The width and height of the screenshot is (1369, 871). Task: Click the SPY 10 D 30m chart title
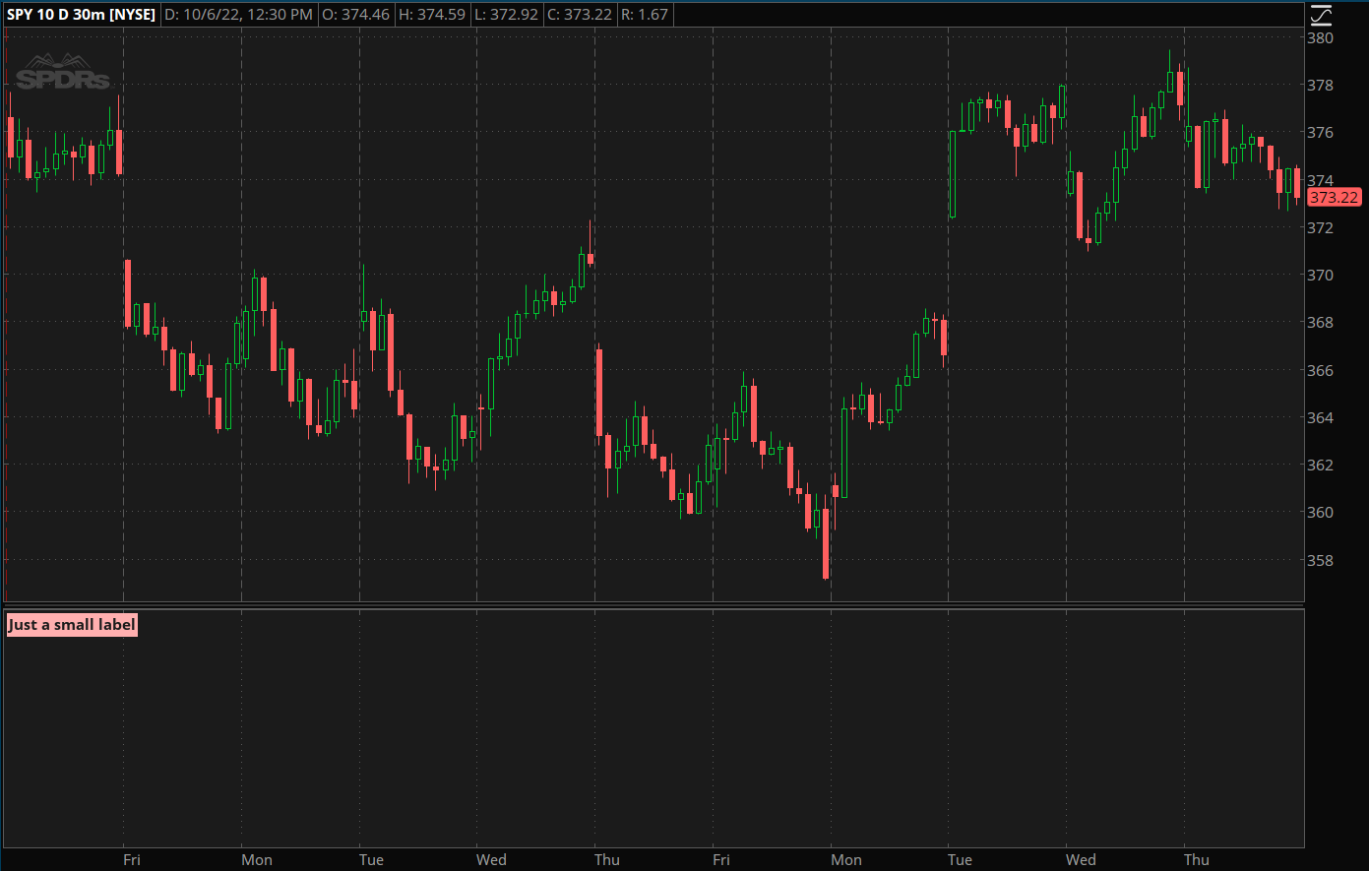tap(81, 15)
